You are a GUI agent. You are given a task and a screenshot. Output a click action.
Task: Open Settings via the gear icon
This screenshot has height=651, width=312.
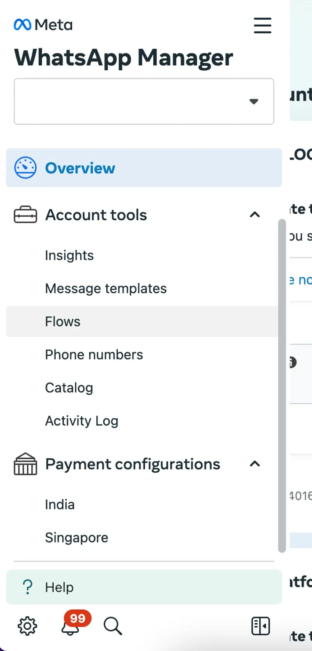coord(27,626)
